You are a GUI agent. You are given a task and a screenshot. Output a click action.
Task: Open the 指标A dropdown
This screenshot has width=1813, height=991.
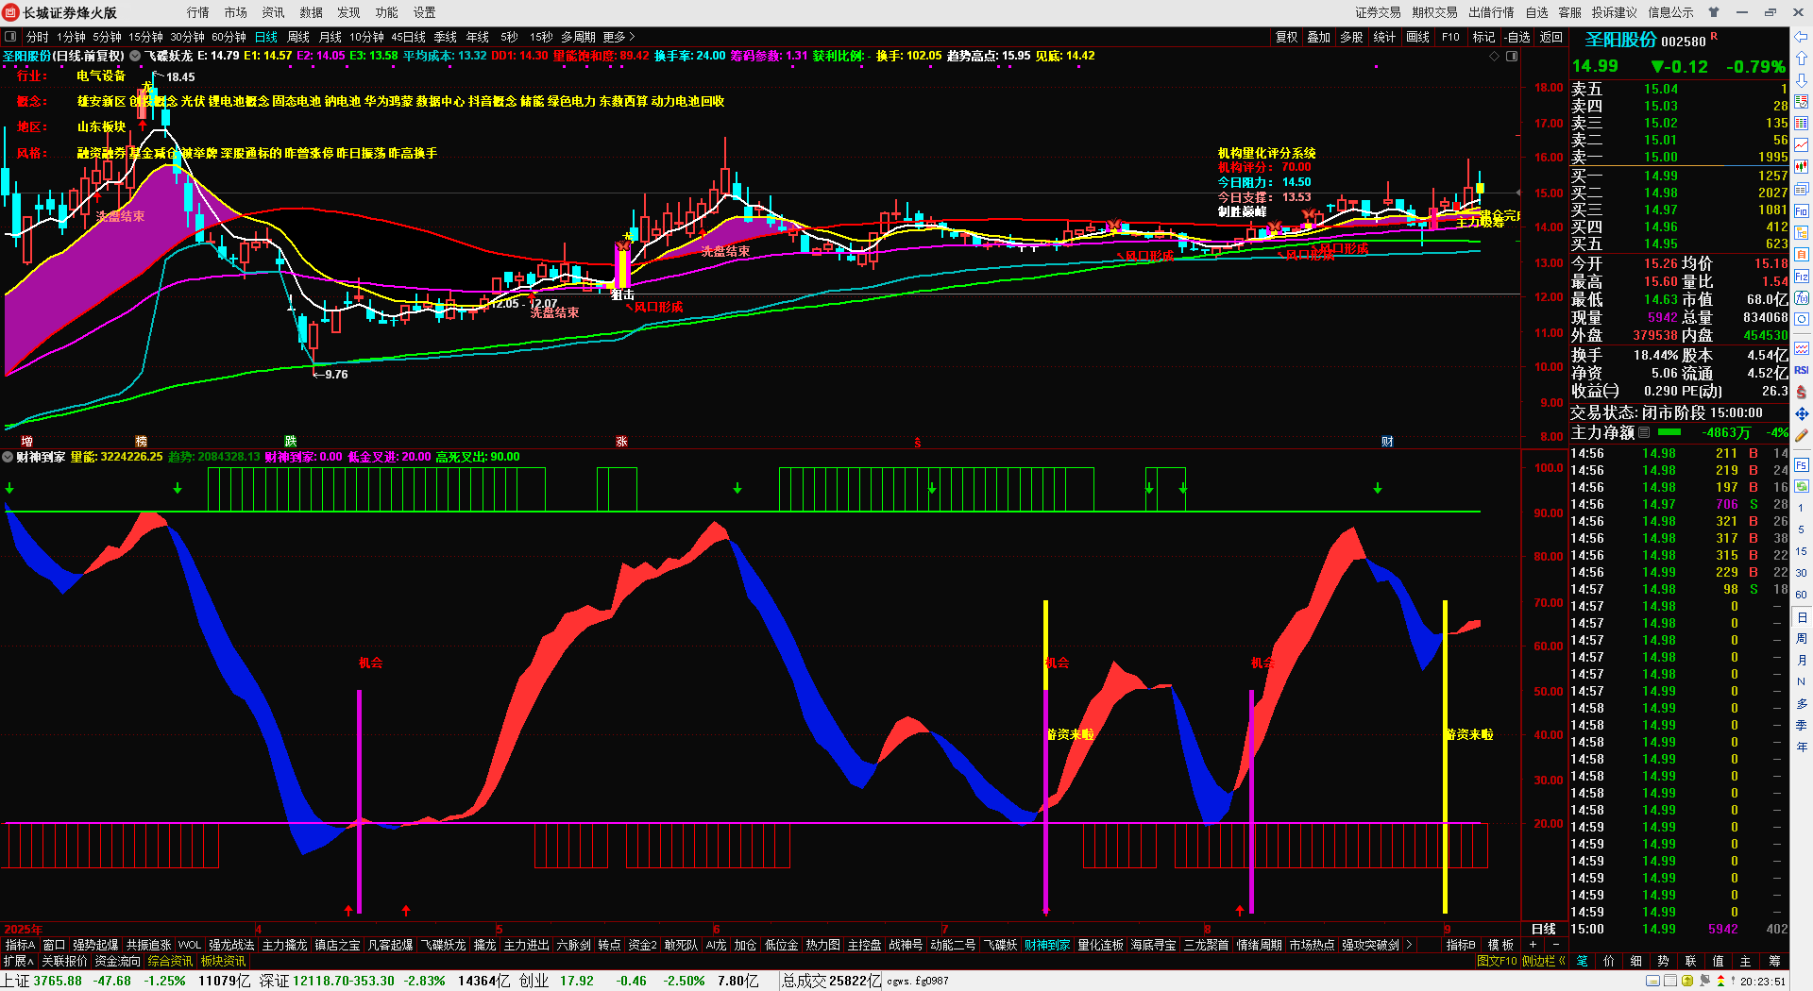(x=20, y=945)
